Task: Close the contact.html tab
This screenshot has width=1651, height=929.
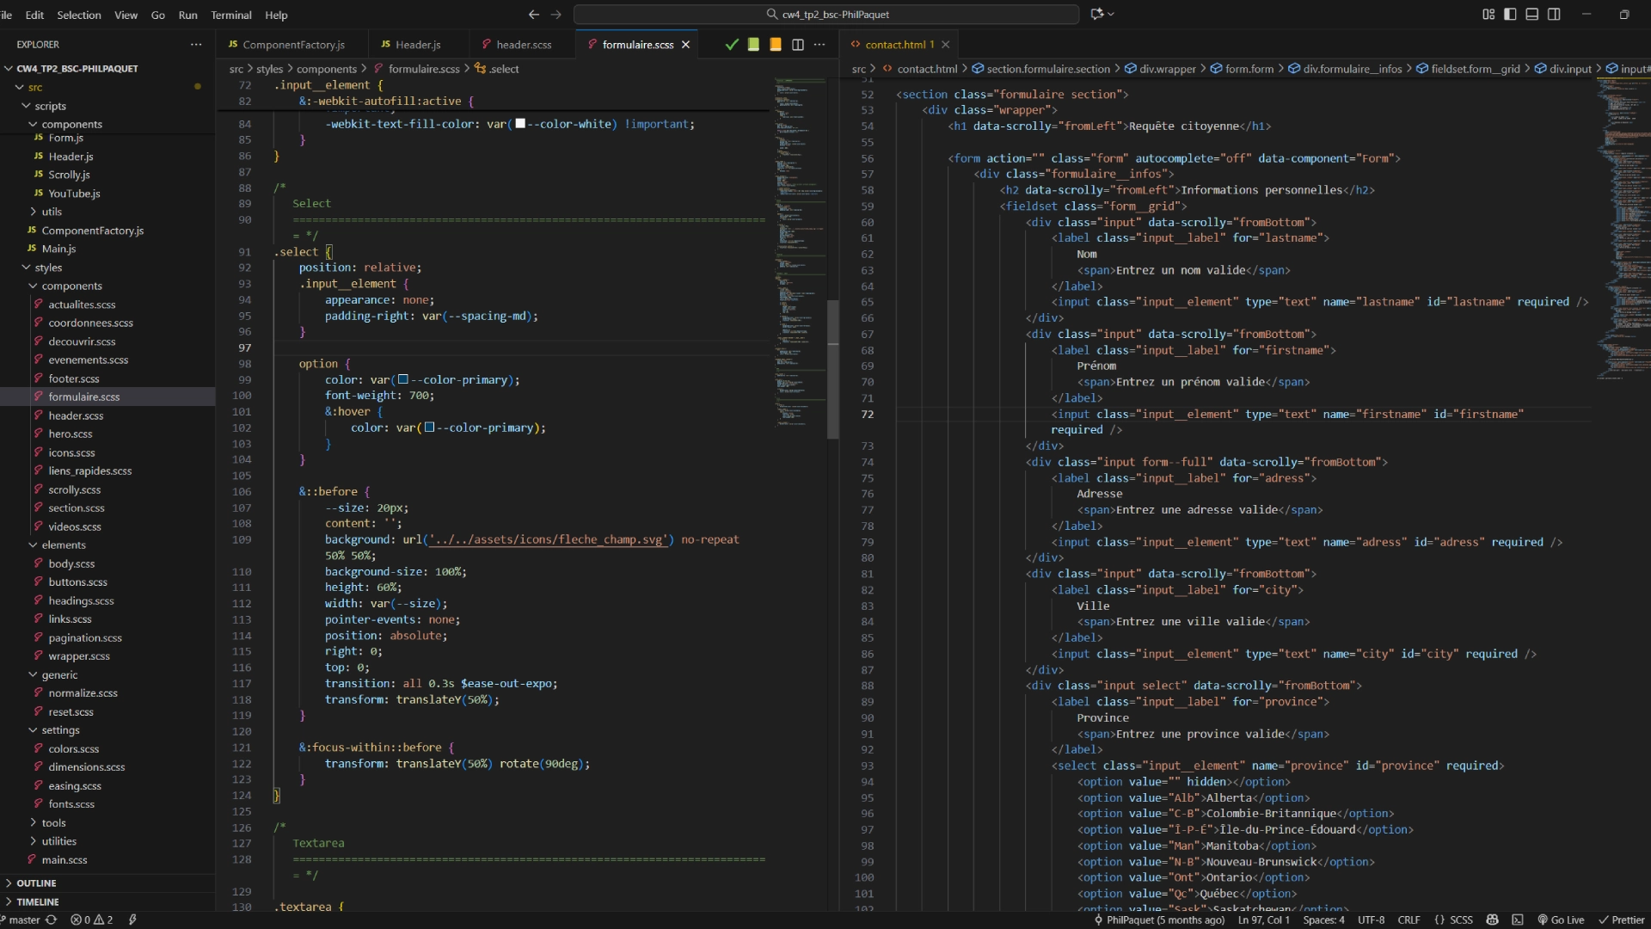Action: [946, 45]
